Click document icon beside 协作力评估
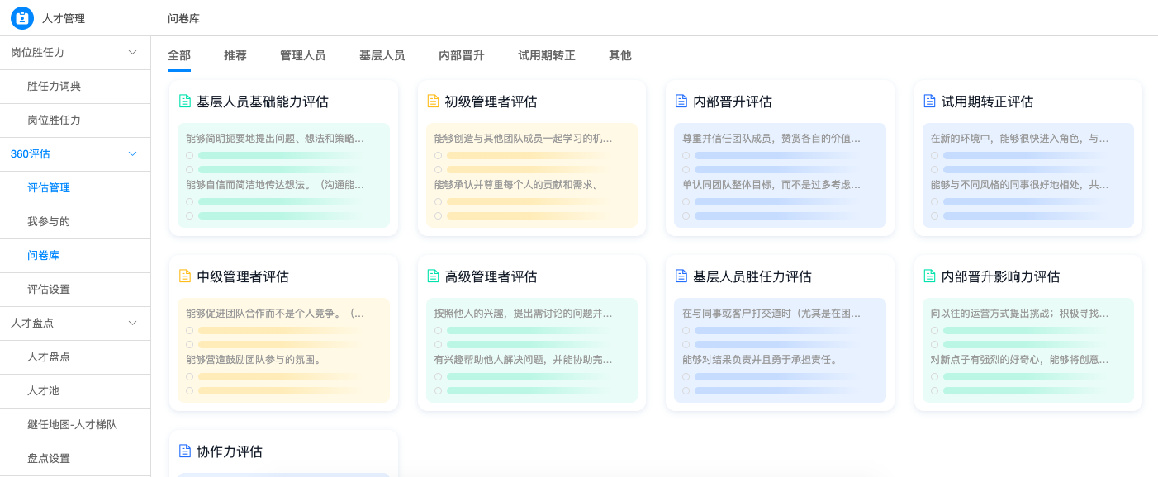The width and height of the screenshot is (1158, 477). pos(185,451)
